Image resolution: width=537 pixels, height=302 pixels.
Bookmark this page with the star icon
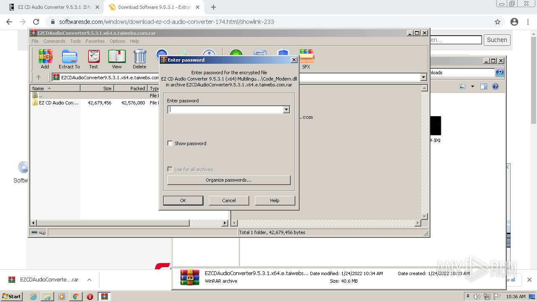pyautogui.click(x=498, y=22)
